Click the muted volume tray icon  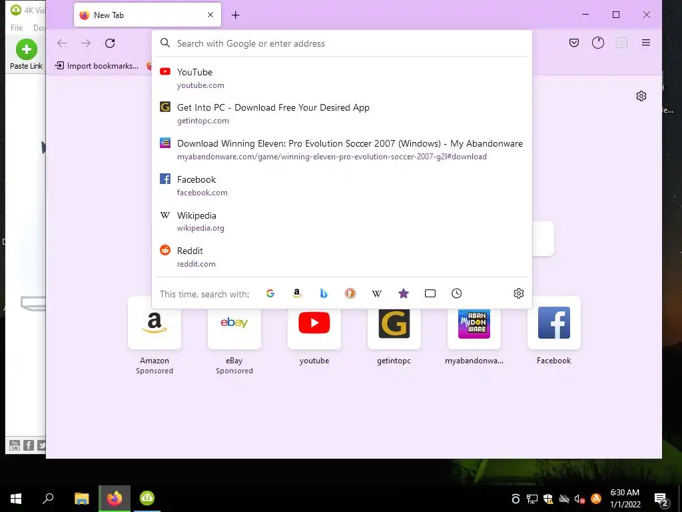pyautogui.click(x=579, y=499)
